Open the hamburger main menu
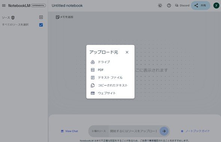 [4, 6]
